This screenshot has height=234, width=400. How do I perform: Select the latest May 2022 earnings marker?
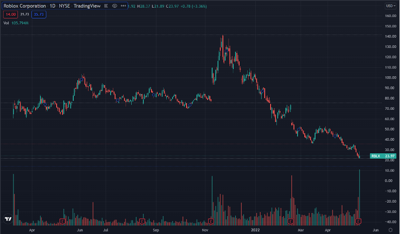click(359, 221)
